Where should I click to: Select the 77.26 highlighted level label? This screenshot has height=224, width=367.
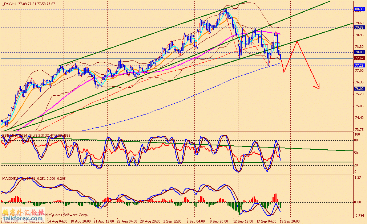(359, 65)
